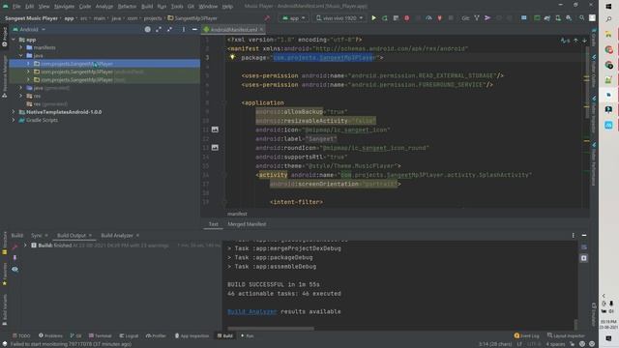Image resolution: width=619 pixels, height=348 pixels.
Task: Expand the Build finished result node
Action: 25,246
